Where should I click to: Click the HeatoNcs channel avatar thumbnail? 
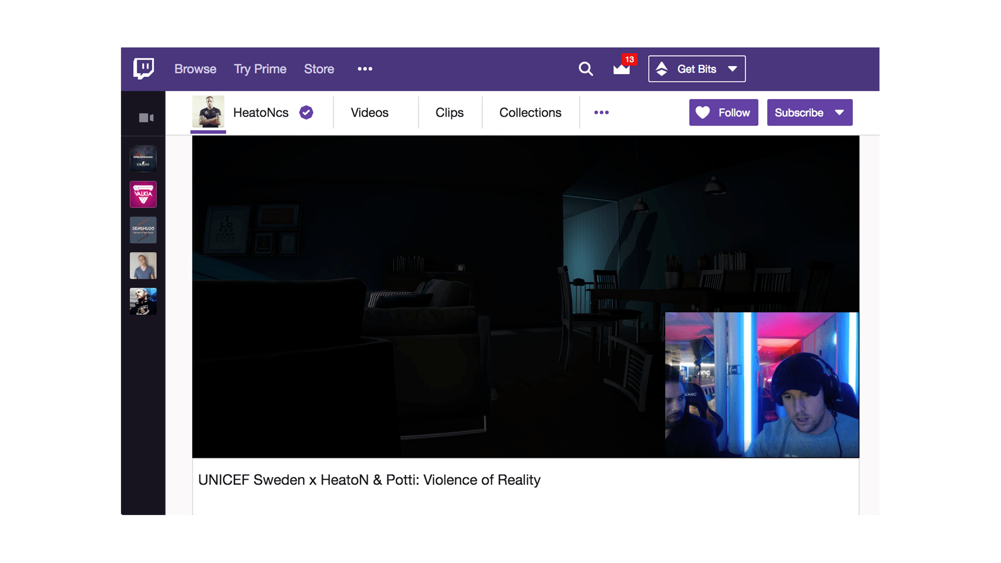pyautogui.click(x=208, y=112)
